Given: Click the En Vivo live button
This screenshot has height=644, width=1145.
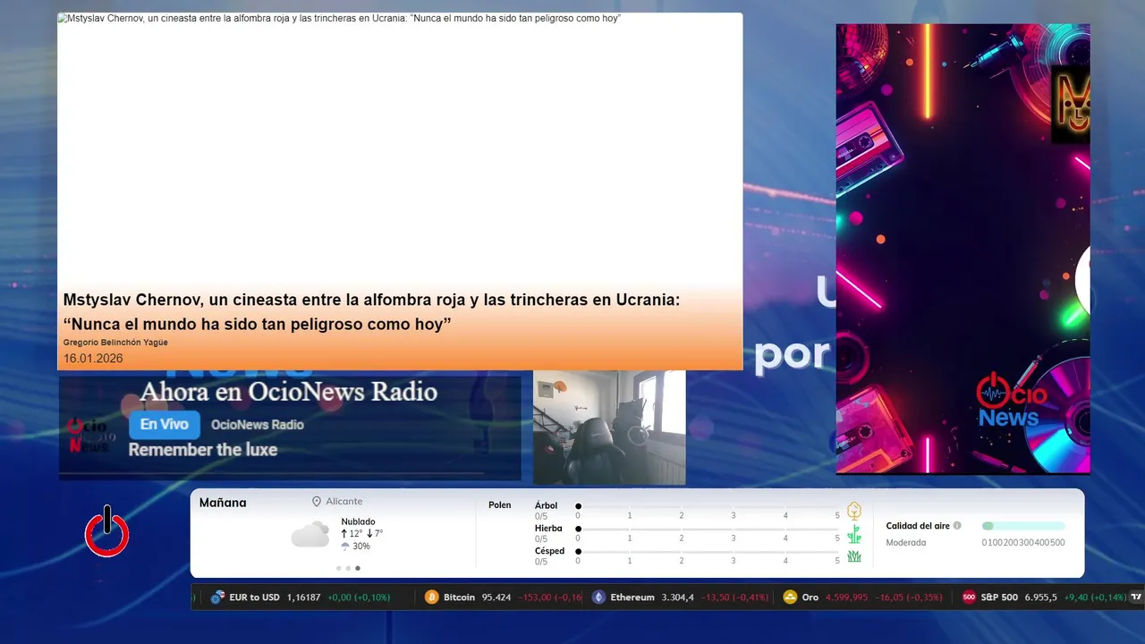Looking at the screenshot, I should pyautogui.click(x=165, y=425).
